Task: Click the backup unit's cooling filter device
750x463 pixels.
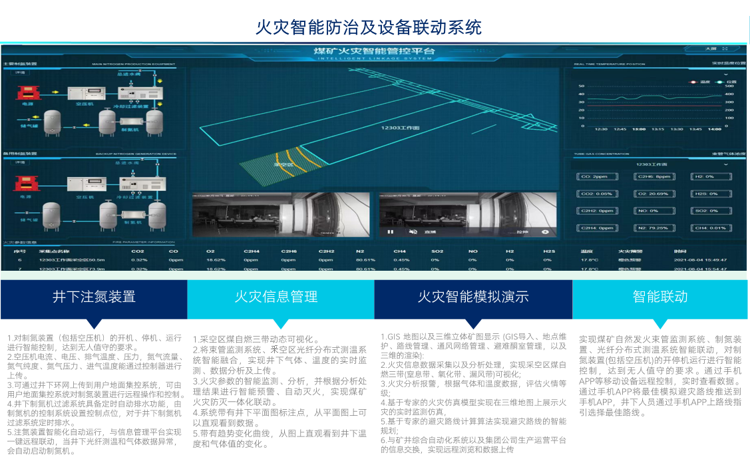Action: [x=142, y=184]
